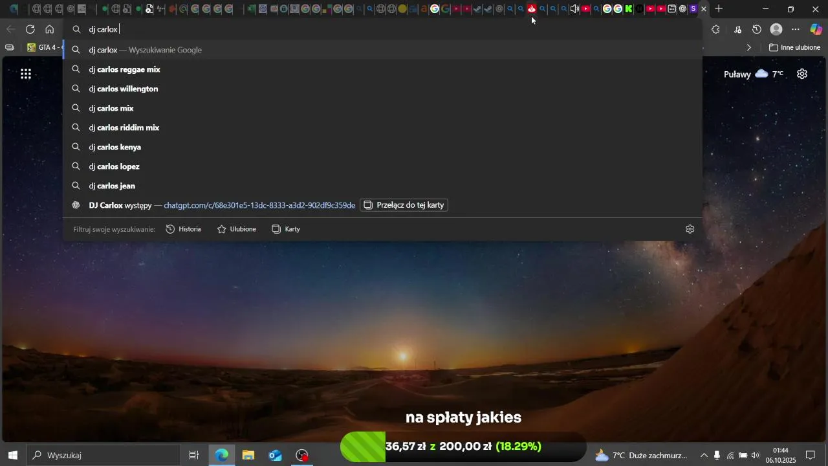Open the apps grid launcher on new tab page
Viewport: 828px width, 466px height.
[26, 74]
